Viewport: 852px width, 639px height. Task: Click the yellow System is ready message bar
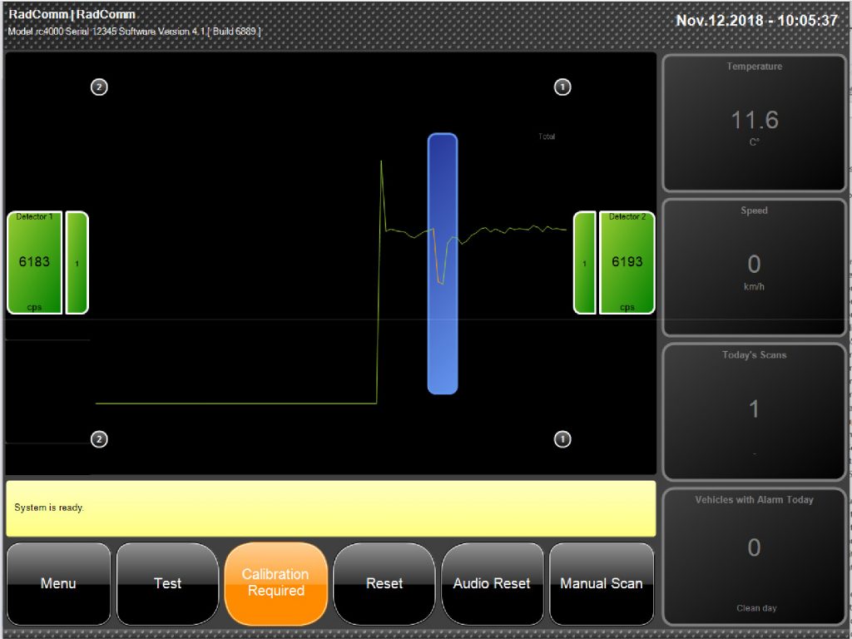point(330,508)
